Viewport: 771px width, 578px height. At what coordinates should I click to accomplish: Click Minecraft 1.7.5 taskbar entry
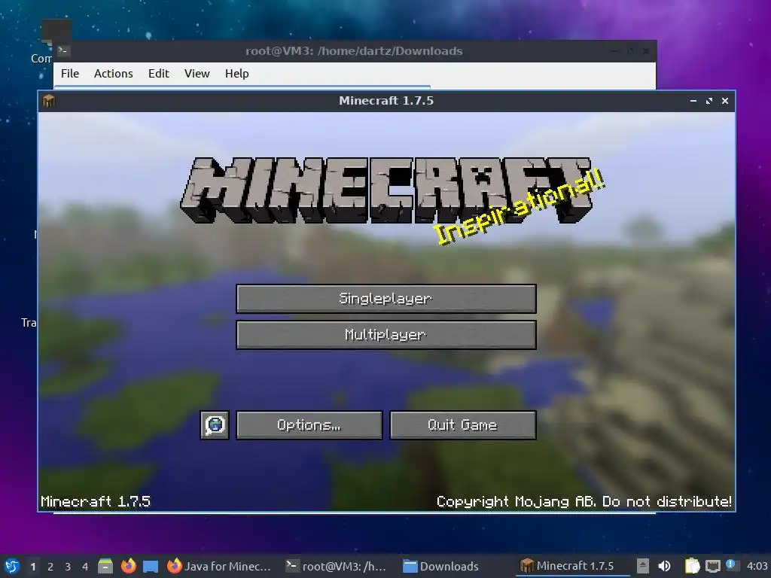(x=572, y=566)
